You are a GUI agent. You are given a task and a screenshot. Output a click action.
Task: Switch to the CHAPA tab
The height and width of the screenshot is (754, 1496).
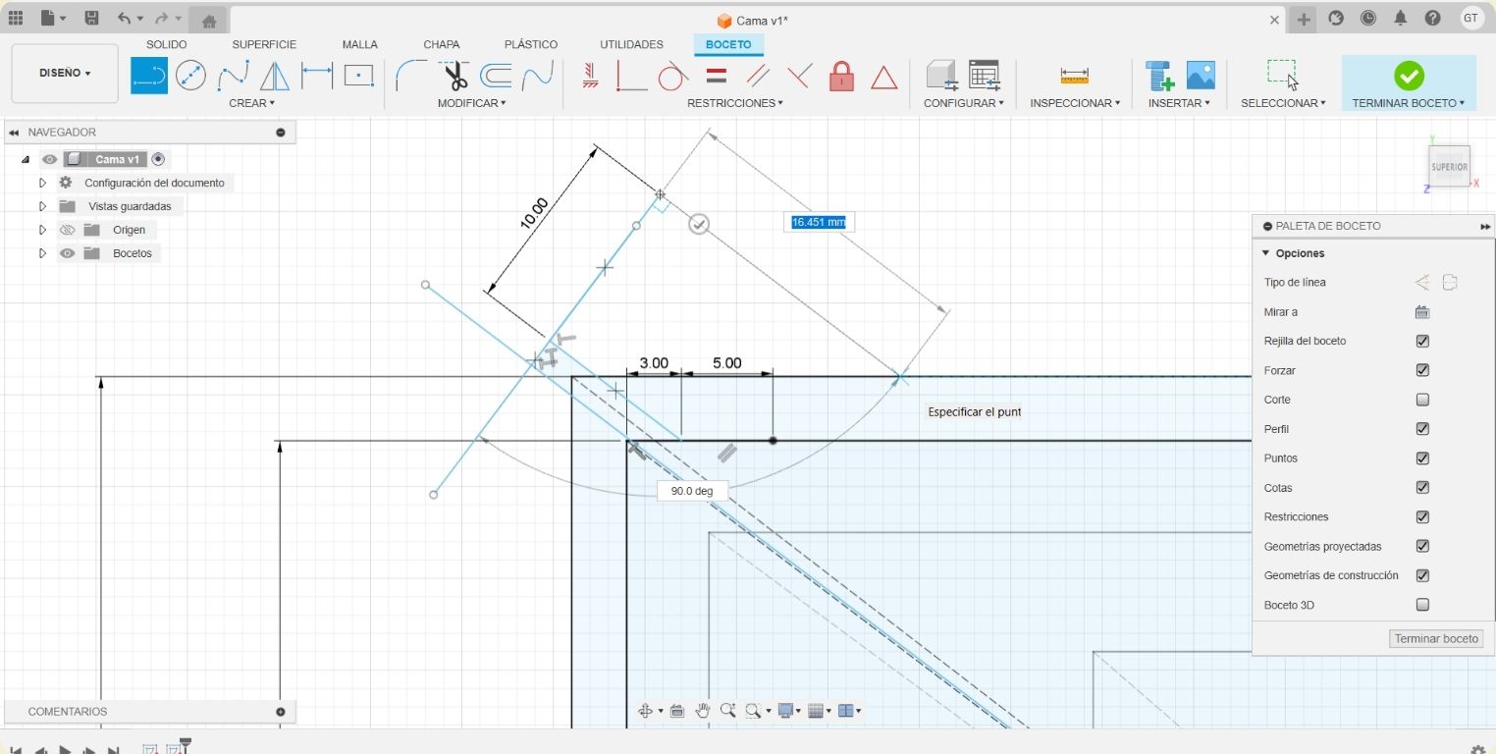442,44
